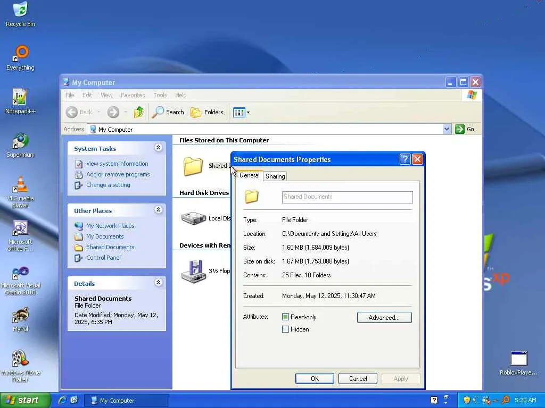Click the security shield tray icon
This screenshot has height=408, width=545.
click(466, 400)
